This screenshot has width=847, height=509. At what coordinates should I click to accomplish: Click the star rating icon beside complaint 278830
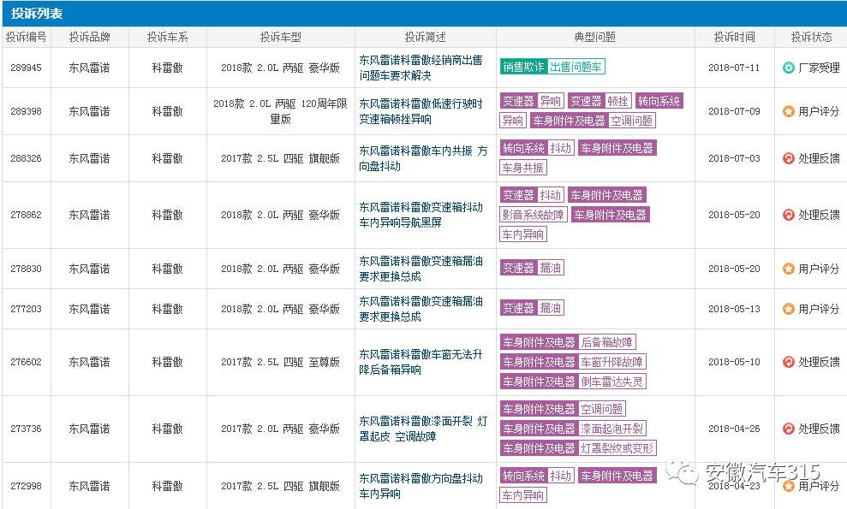pos(790,269)
